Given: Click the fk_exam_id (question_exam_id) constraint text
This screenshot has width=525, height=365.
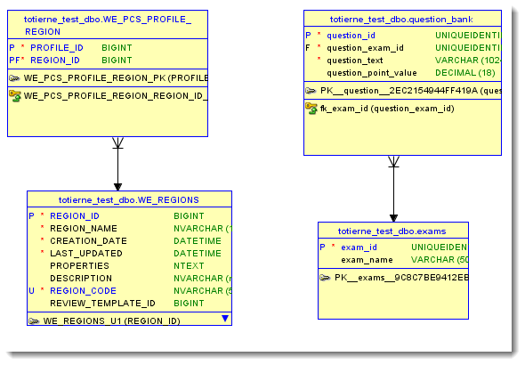Looking at the screenshot, I should click(387, 109).
